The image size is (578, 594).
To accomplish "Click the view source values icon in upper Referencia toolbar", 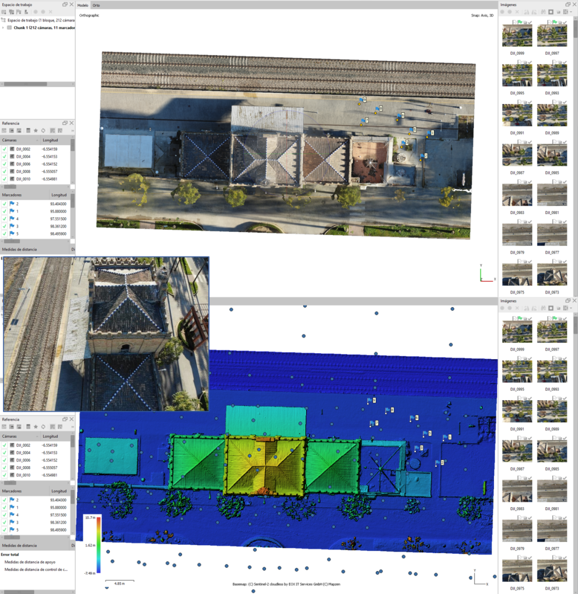I will (52, 131).
